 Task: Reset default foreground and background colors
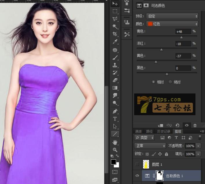click(x=112, y=156)
